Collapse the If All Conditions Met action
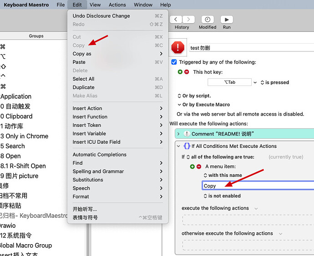 (x=178, y=146)
